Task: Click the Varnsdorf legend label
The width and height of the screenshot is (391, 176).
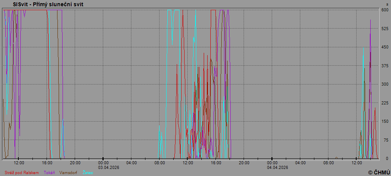Action: point(68,172)
